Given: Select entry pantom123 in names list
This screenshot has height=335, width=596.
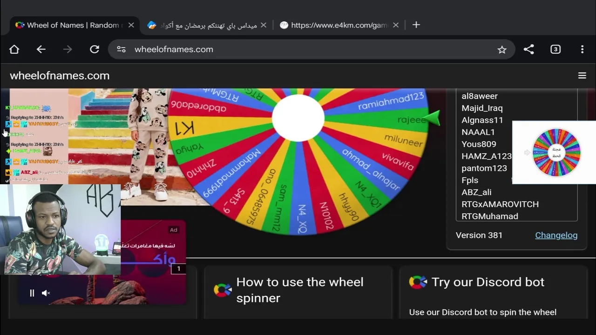Looking at the screenshot, I should tap(484, 168).
